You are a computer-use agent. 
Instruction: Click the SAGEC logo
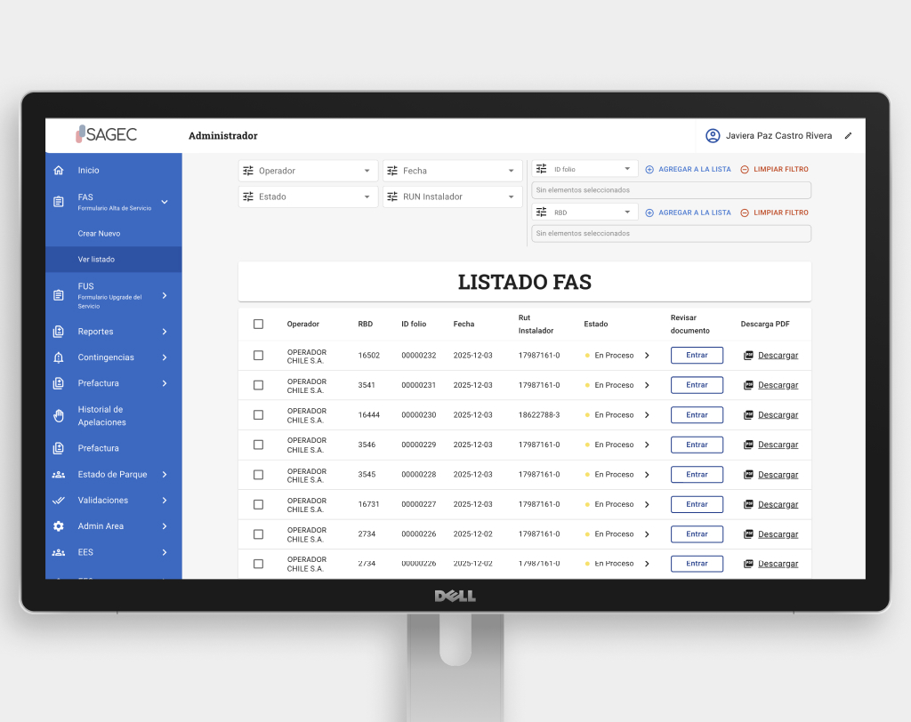pos(106,134)
